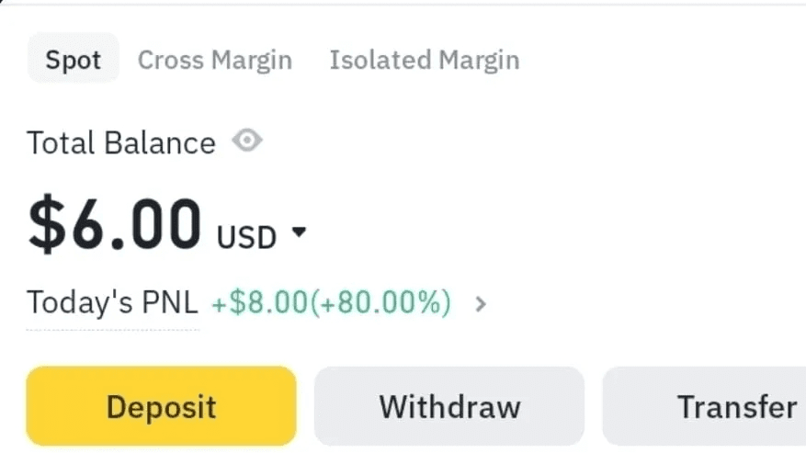Click the dollar sign of the balance
Screen dimensions: 806x453
coord(47,223)
